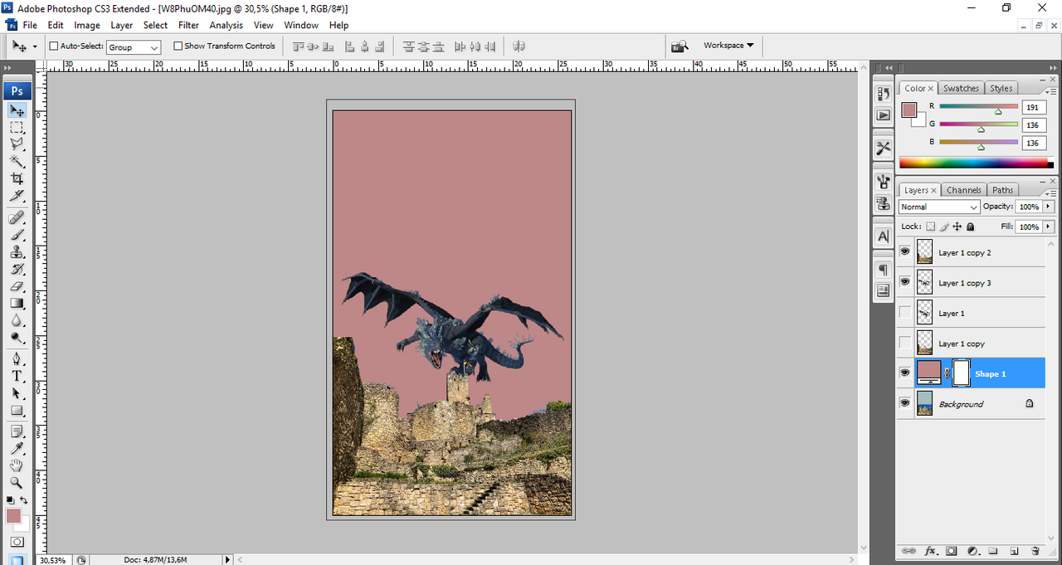Select the Brush tool
The width and height of the screenshot is (1062, 565).
click(17, 235)
